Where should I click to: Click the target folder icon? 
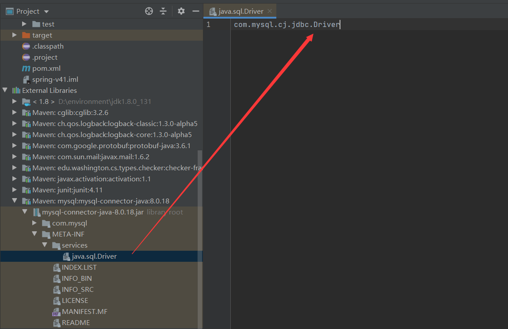(26, 35)
